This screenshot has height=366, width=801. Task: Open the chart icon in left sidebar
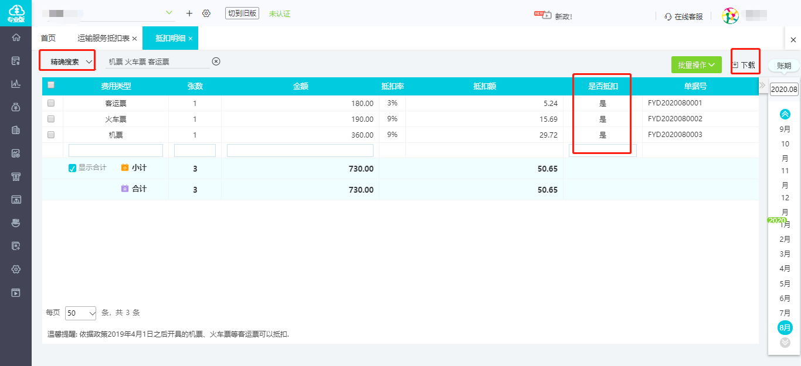16,84
